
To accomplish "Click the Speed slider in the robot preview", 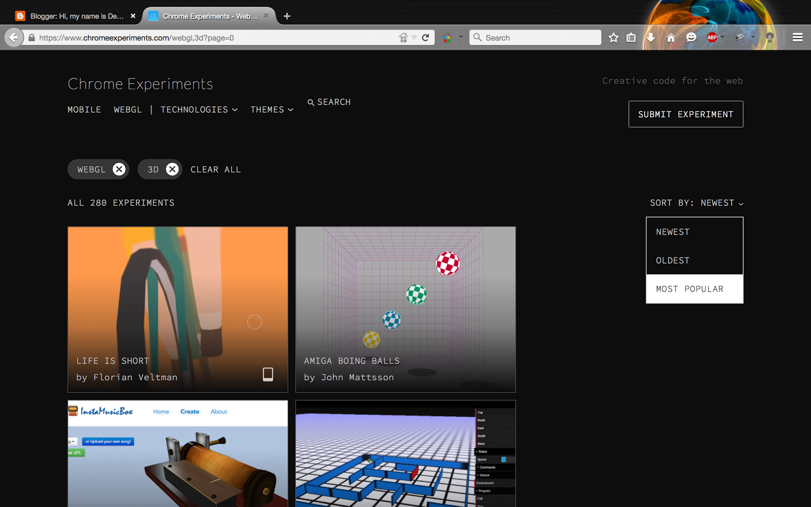I will click(x=503, y=459).
